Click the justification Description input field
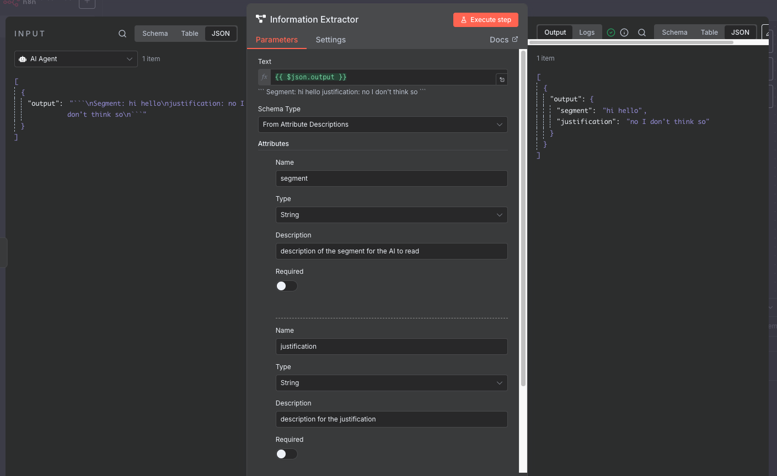Image resolution: width=777 pixels, height=476 pixels. pyautogui.click(x=391, y=419)
